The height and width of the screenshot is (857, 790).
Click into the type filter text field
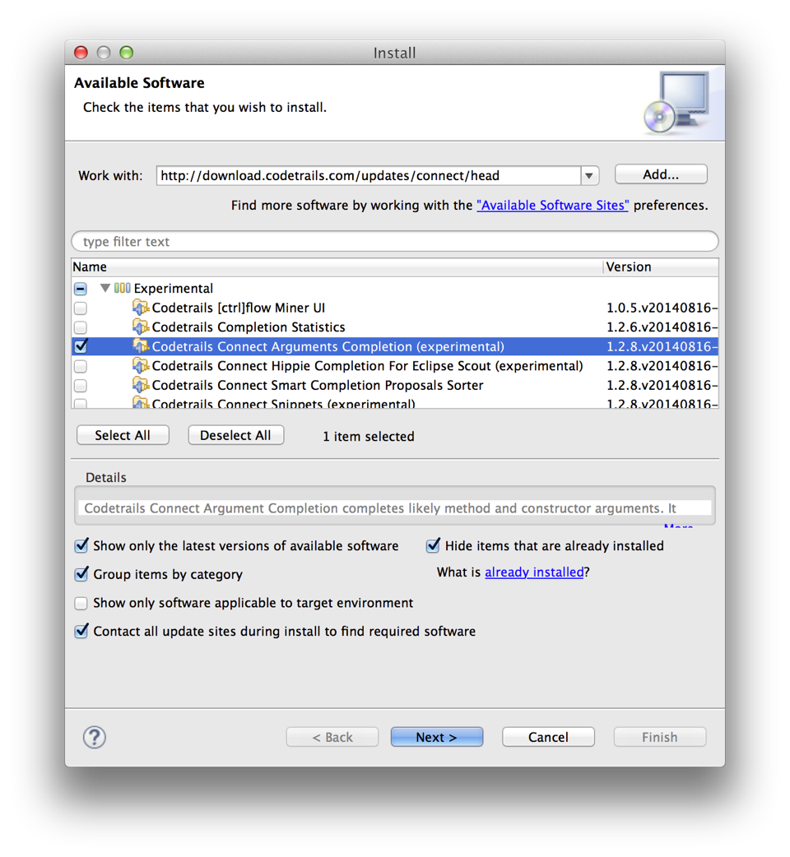pyautogui.click(x=395, y=242)
